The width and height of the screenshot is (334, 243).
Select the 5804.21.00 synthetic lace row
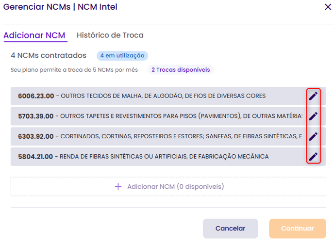(155, 157)
